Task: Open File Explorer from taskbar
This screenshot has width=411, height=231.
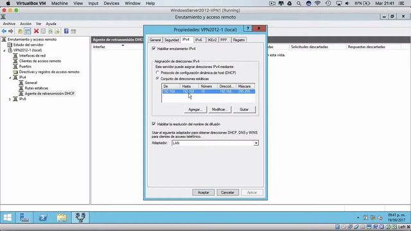Action: (x=62, y=218)
